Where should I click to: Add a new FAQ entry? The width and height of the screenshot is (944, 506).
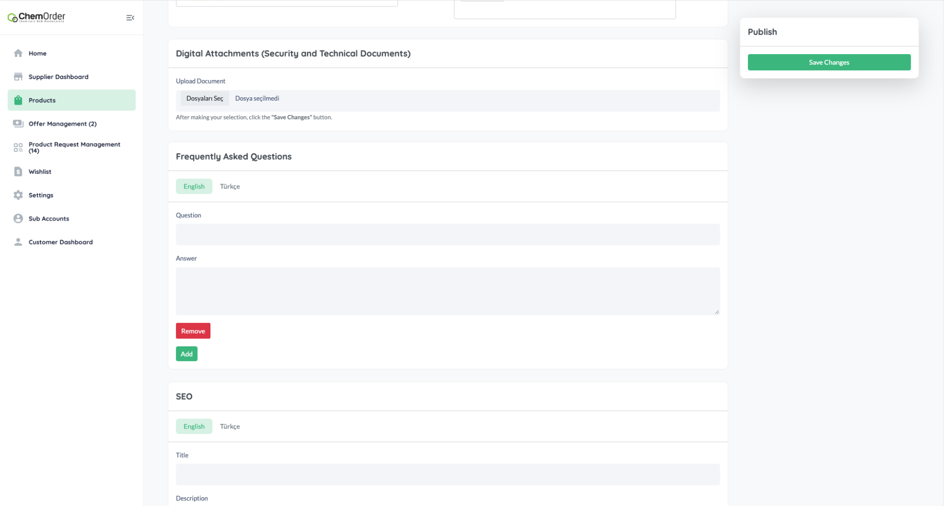point(186,354)
